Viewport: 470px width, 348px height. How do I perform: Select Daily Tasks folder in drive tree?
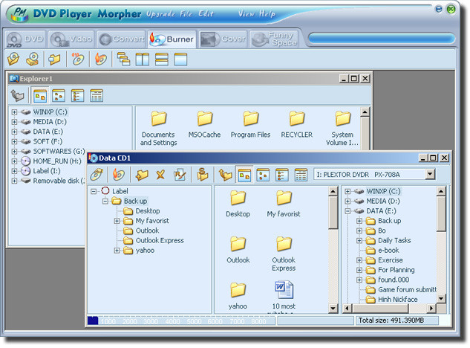394,241
